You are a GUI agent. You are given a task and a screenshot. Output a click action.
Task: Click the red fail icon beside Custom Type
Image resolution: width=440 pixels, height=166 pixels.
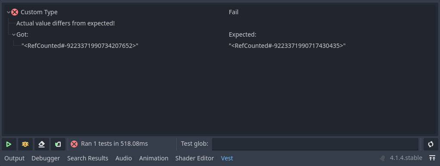point(15,12)
